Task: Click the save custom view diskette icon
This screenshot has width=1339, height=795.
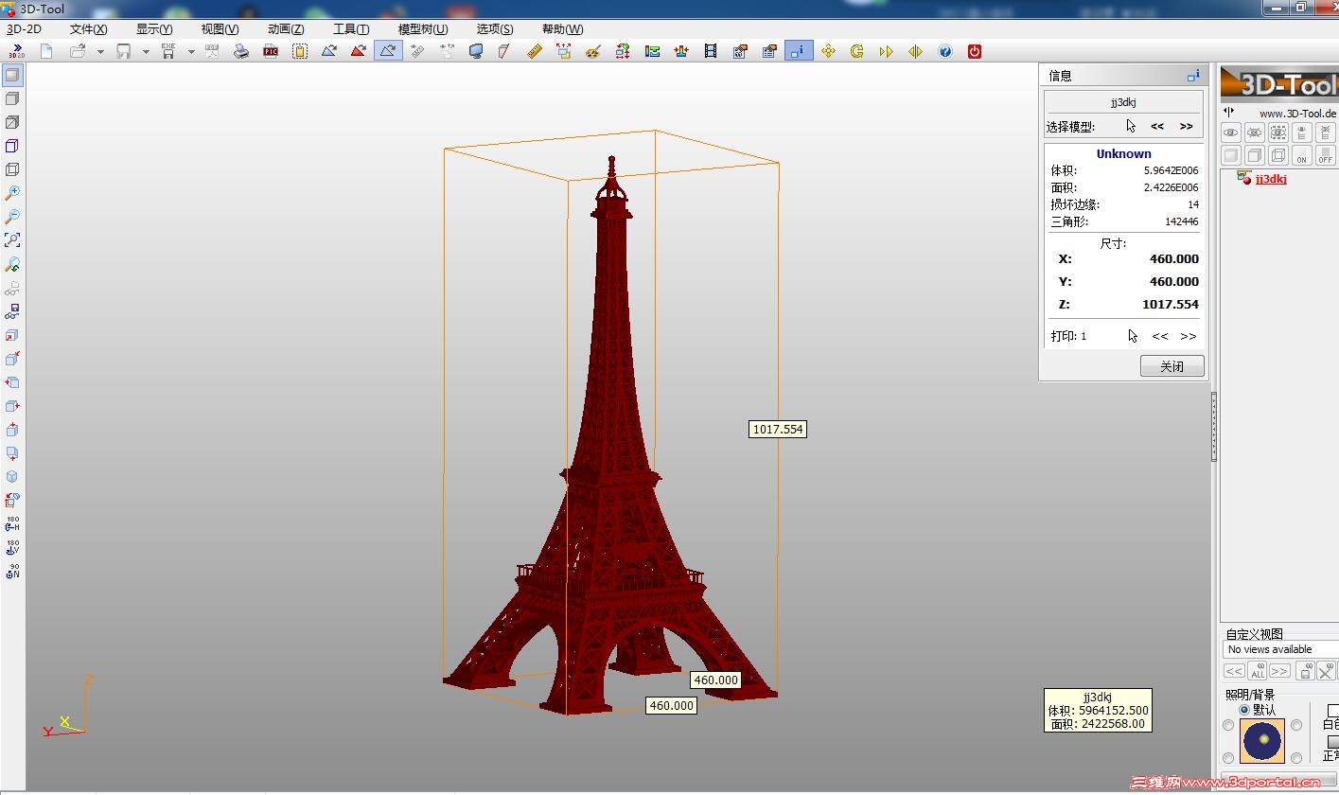Action: (1305, 671)
